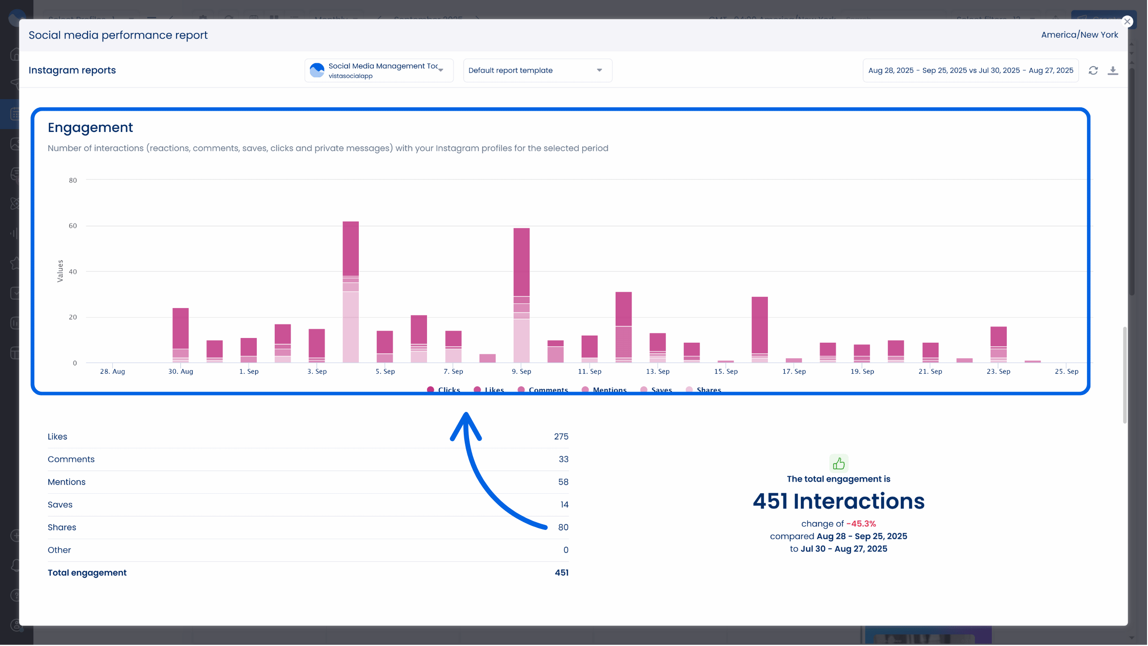Screen dimensions: 1148x646
Task: Close the Social media performance report modal
Action: [1128, 21]
